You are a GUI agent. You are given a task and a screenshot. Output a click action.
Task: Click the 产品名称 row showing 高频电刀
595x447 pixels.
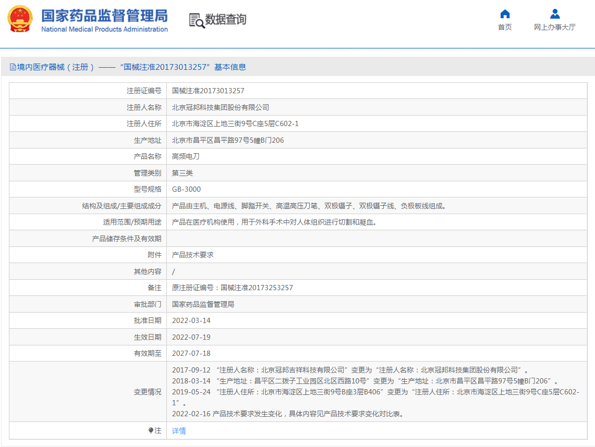(185, 156)
